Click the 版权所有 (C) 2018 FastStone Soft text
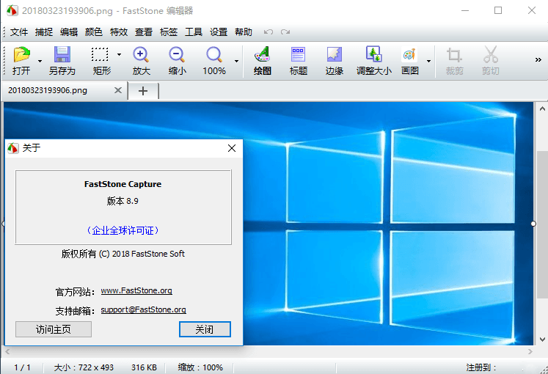This screenshot has width=548, height=374. [x=123, y=254]
